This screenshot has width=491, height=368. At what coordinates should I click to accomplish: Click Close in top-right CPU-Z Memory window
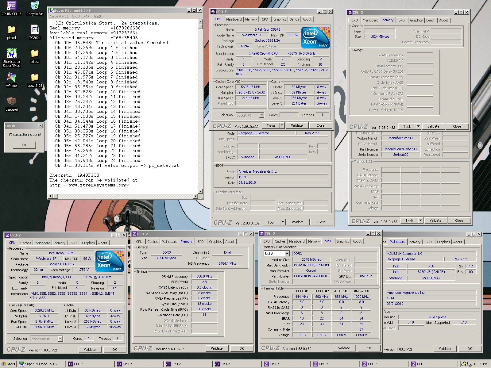pos(457,126)
